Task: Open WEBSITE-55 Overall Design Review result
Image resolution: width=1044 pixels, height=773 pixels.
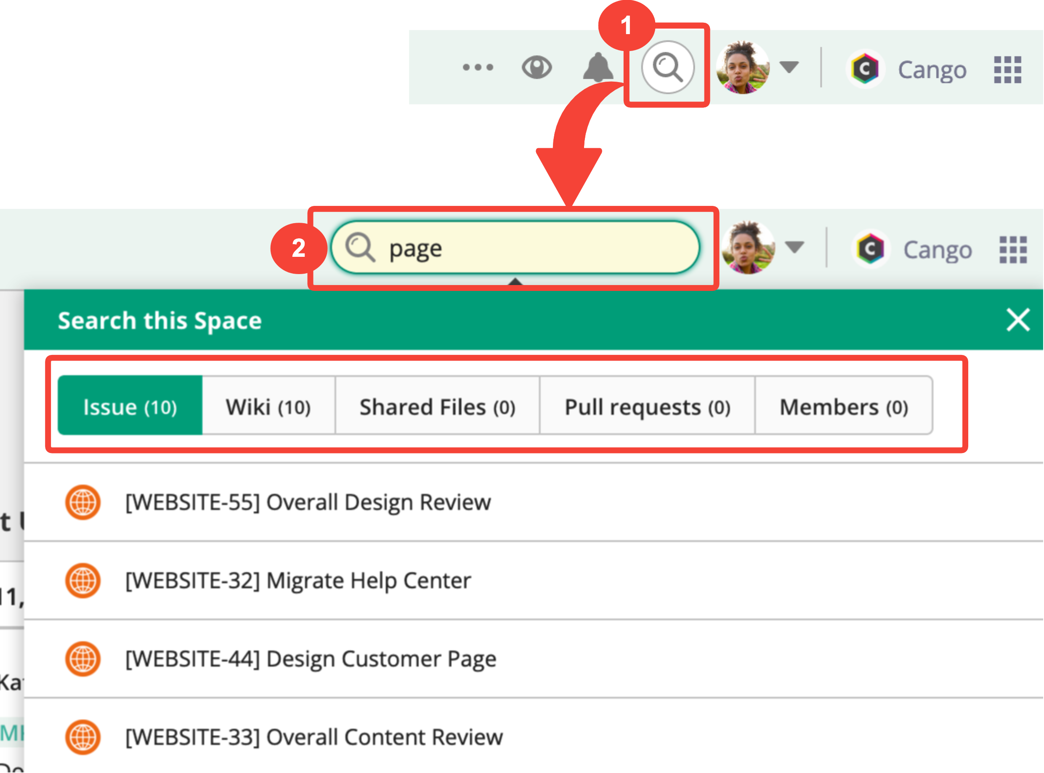Action: pyautogui.click(x=534, y=503)
